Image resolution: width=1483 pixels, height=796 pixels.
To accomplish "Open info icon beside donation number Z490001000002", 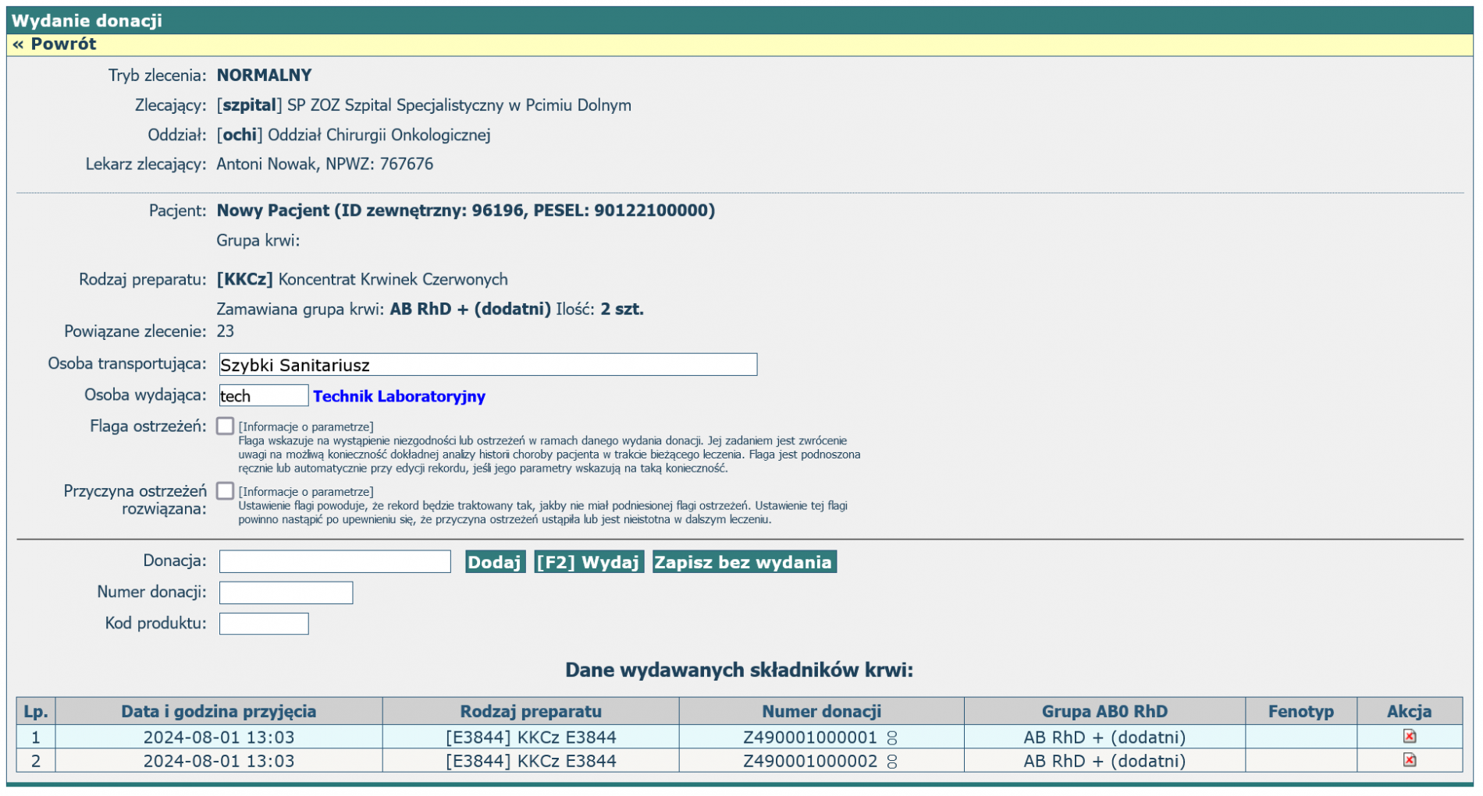I will (x=892, y=762).
